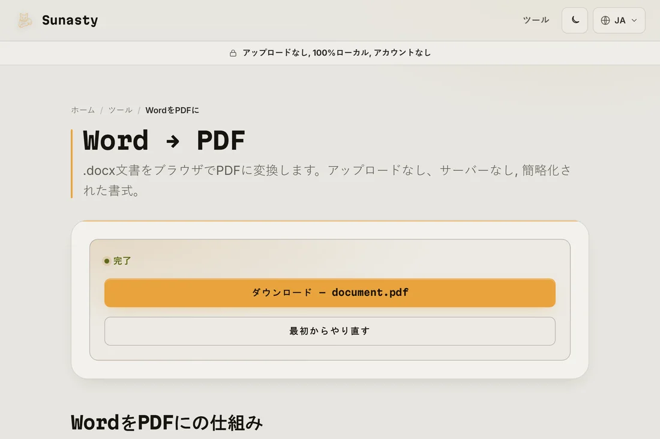Click the lock icon in privacy banner

[x=233, y=53]
